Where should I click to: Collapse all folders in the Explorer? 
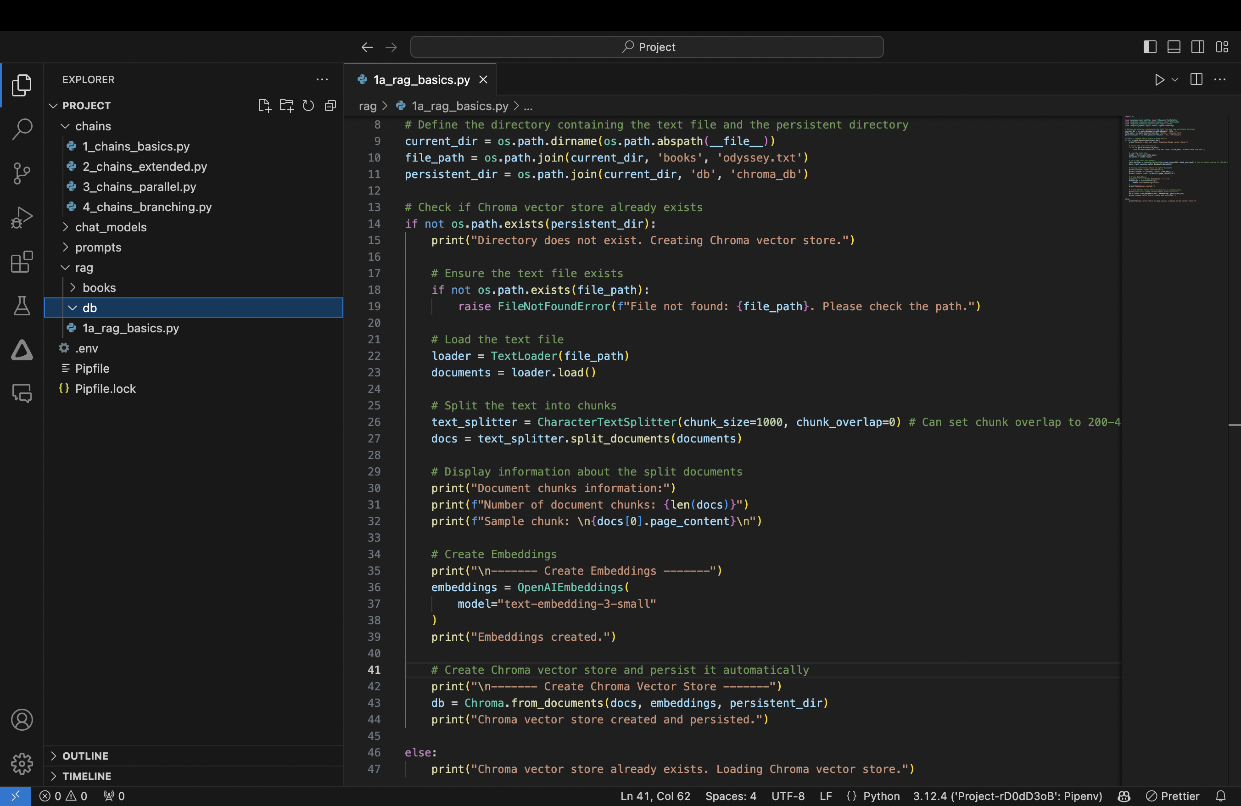pyautogui.click(x=330, y=105)
